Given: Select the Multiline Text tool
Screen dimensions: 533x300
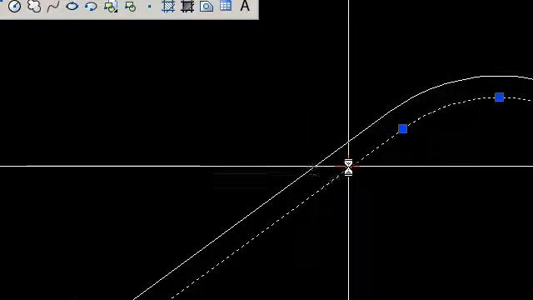Looking at the screenshot, I should pyautogui.click(x=245, y=6).
